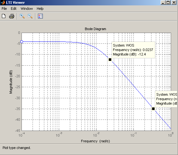
Task: Click the New Viewer page icon
Action: pos(3,16)
